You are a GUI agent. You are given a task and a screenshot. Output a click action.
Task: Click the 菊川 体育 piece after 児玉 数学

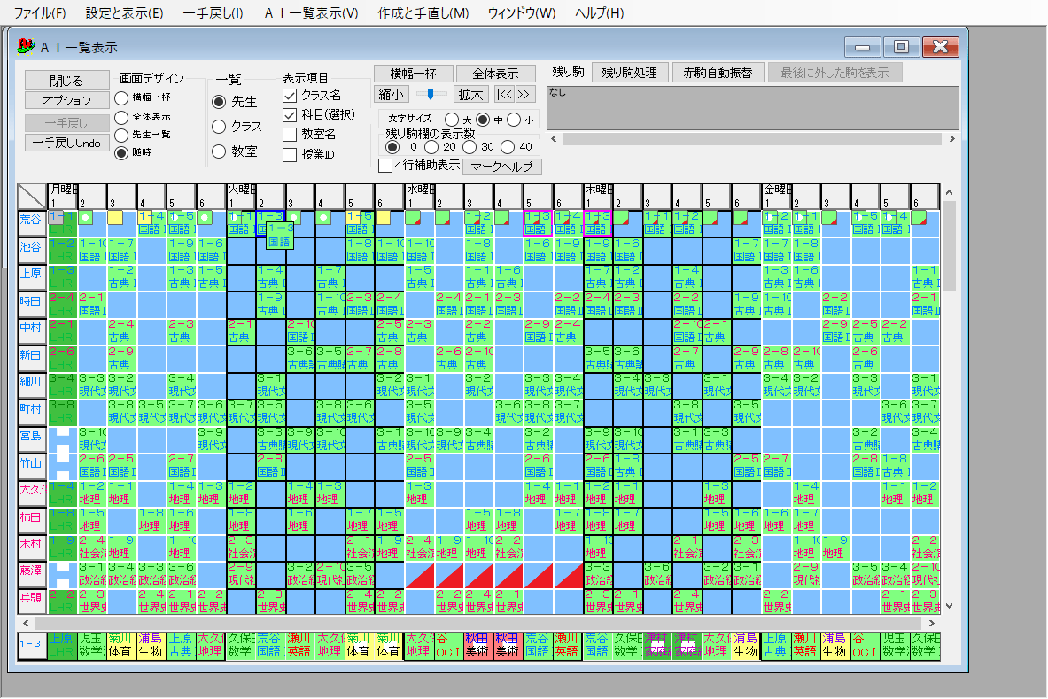pos(120,645)
